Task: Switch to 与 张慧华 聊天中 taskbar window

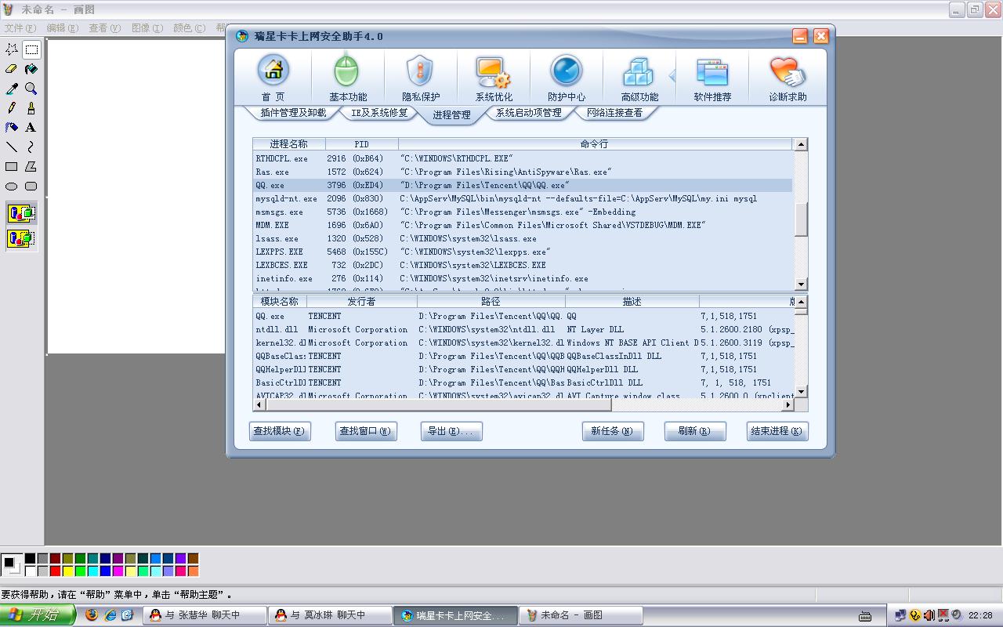Action: pyautogui.click(x=205, y=615)
